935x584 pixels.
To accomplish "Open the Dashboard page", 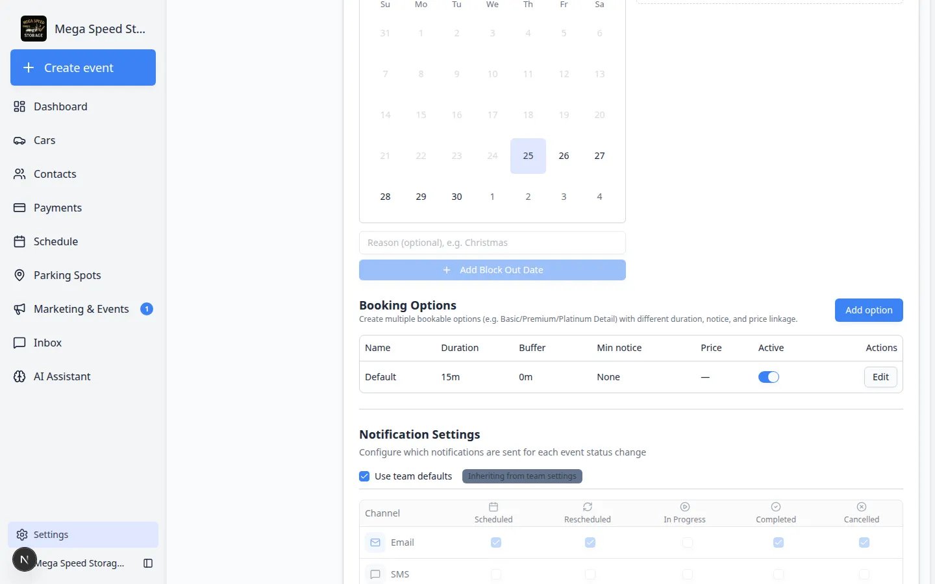I will click(x=83, y=106).
